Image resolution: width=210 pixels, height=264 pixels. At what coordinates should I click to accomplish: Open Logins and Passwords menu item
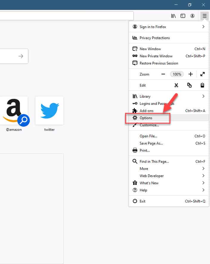(x=169, y=103)
